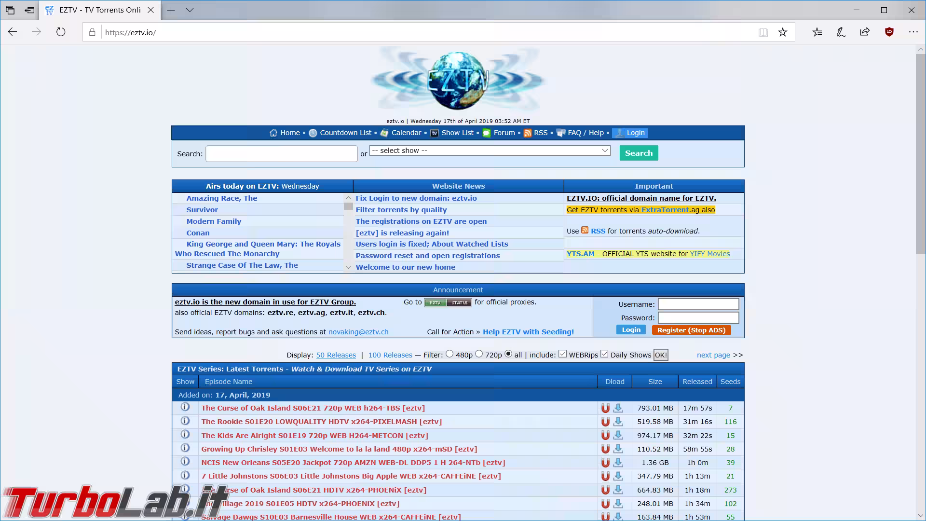Open magnet link for The Kids Are Alright S01E19
This screenshot has height=521, width=926.
(605, 436)
